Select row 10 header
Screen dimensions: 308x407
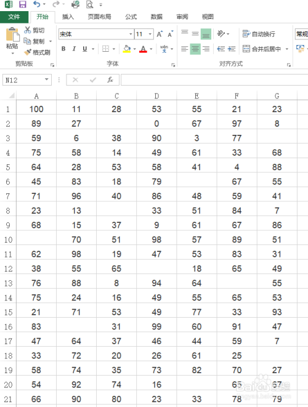click(8, 240)
